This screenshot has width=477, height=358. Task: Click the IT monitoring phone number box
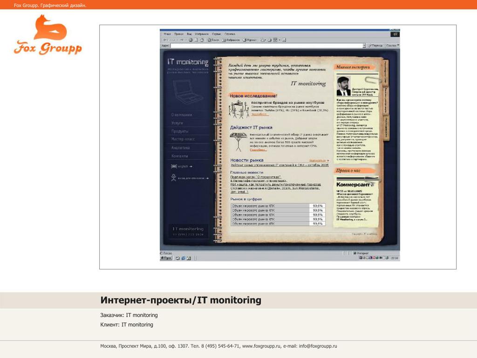[188, 231]
